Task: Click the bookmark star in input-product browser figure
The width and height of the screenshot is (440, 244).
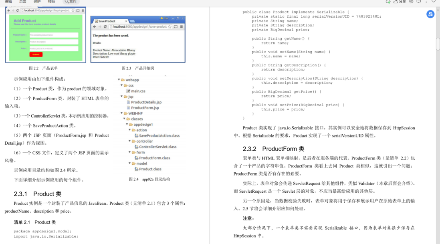Action: (73, 10)
